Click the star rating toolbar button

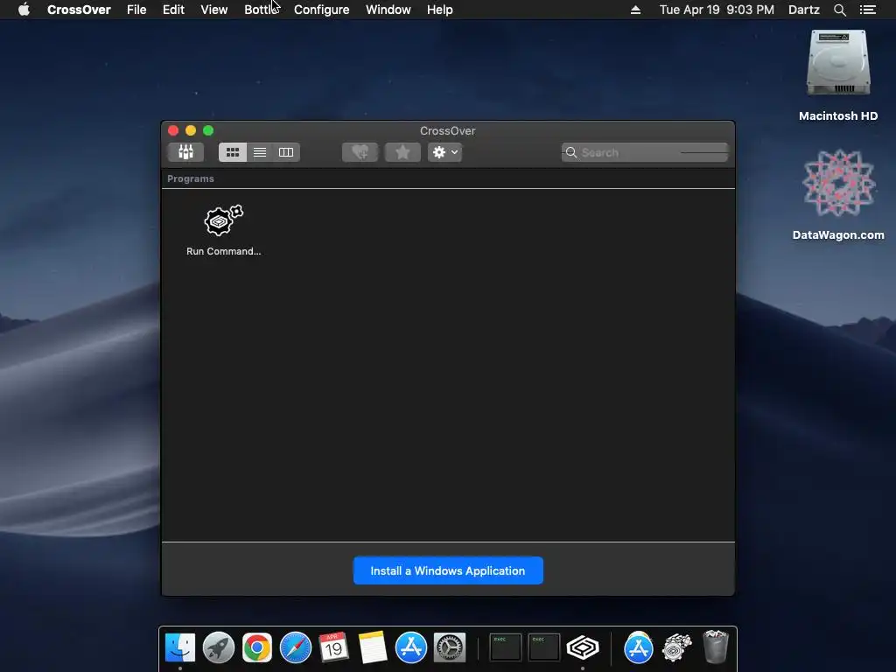coord(402,152)
